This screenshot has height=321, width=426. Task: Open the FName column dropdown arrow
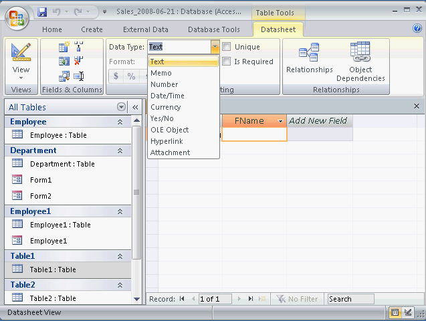click(280, 121)
